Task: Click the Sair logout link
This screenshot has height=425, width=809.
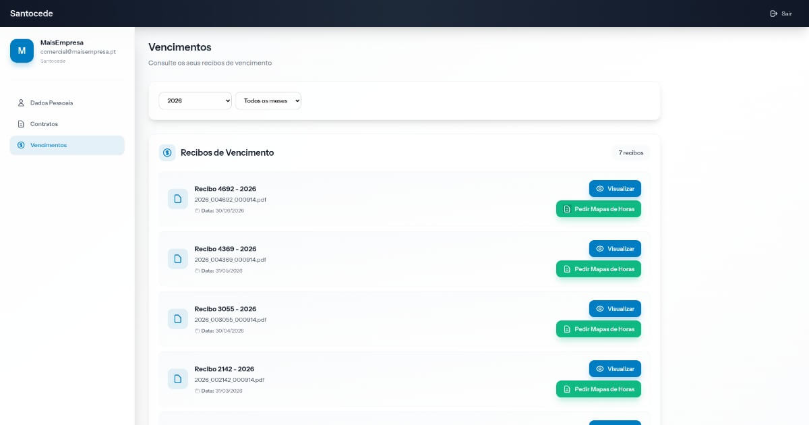Action: click(781, 13)
